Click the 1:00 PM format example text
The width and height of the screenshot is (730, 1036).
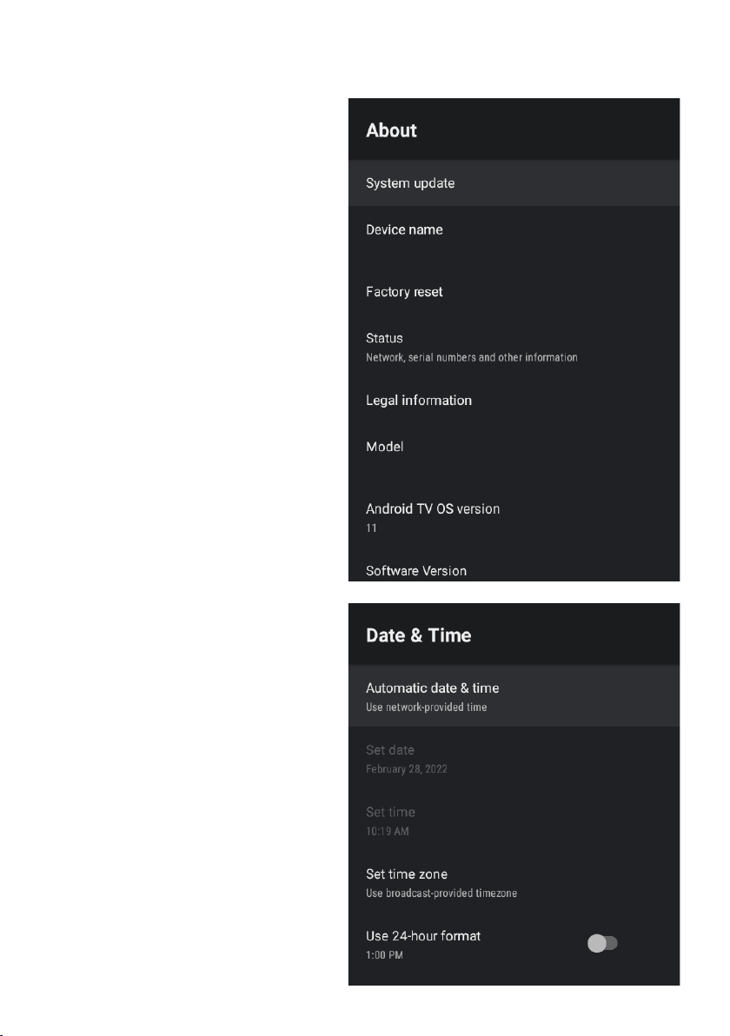point(384,954)
